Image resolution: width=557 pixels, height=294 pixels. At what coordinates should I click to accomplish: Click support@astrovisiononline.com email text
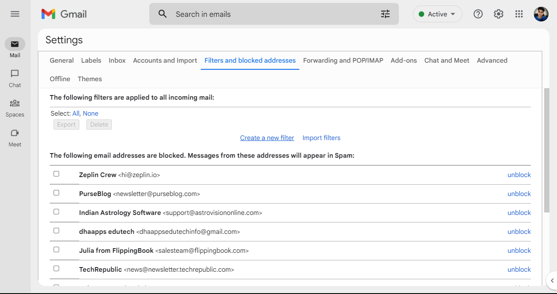(x=213, y=213)
